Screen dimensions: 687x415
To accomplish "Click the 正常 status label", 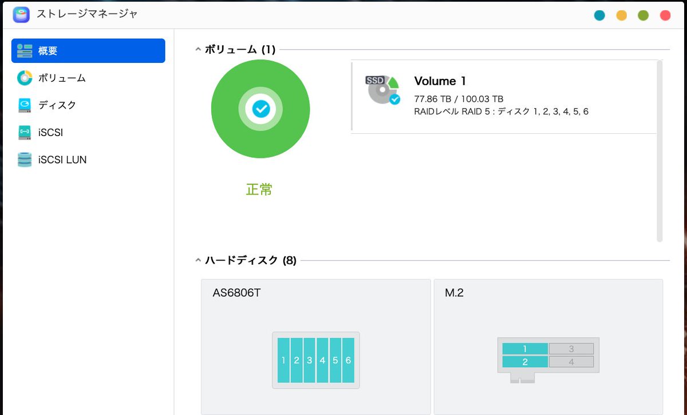I will [259, 189].
